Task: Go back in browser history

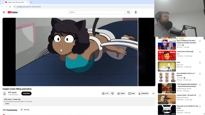Action: click(x=2, y=7)
